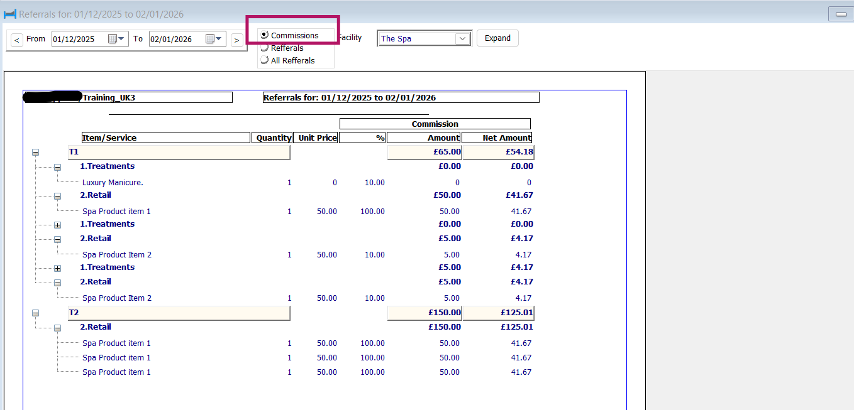Click the report title Referrals for: 01/12/2025 to 02/01/2026
Image resolution: width=854 pixels, height=410 pixels.
coord(401,98)
